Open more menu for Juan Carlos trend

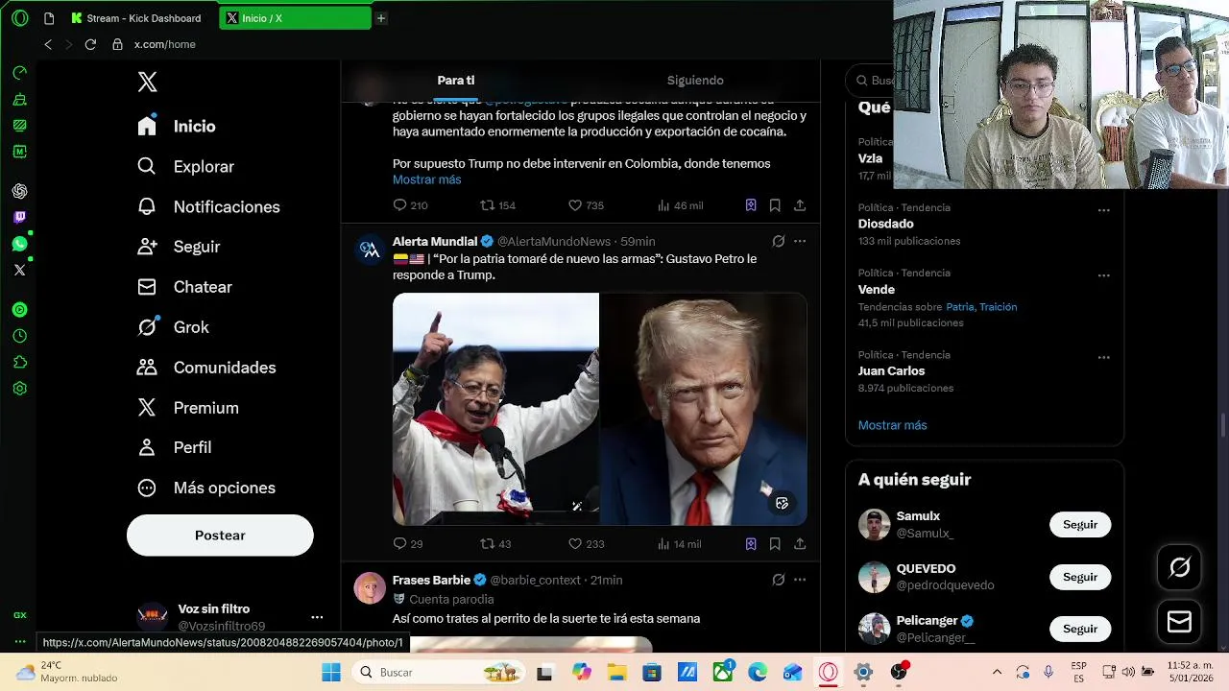1103,357
